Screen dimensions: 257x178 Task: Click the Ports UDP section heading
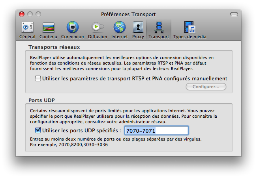pyautogui.click(x=41, y=100)
